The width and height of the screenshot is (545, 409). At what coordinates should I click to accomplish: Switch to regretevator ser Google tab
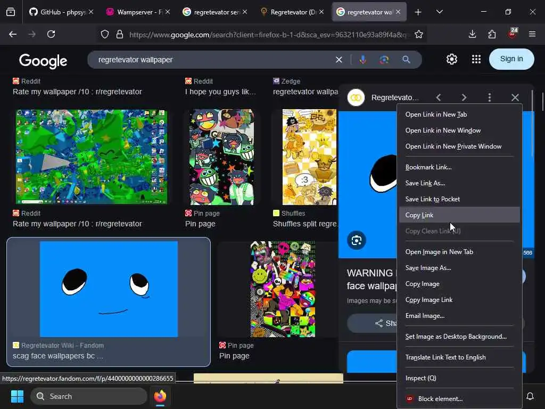coord(215,12)
